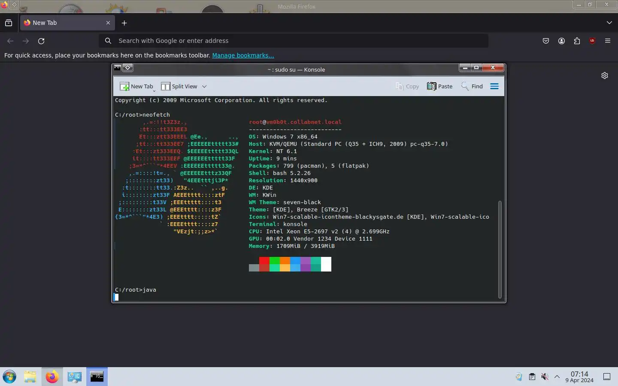Image resolution: width=618 pixels, height=386 pixels.
Task: Click the 'C:/root>neofetch' command line
Action: point(142,115)
